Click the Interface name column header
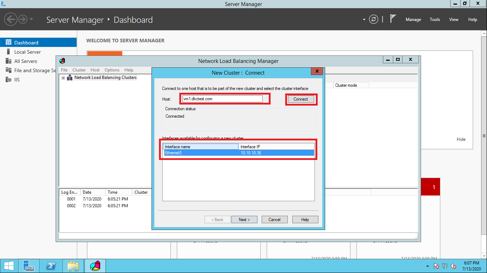Image resolution: width=487 pixels, height=273 pixels. point(201,147)
